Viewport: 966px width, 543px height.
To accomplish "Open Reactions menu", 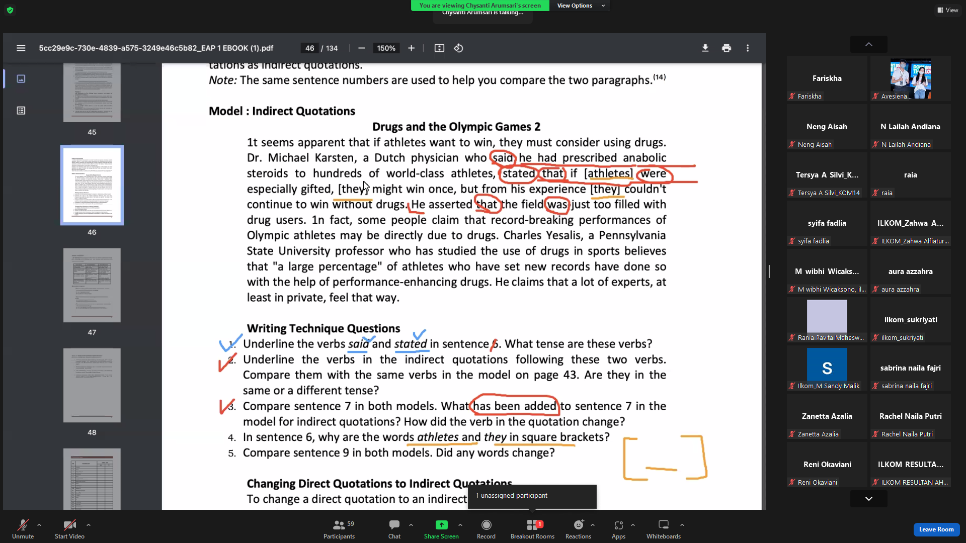I will point(578,529).
